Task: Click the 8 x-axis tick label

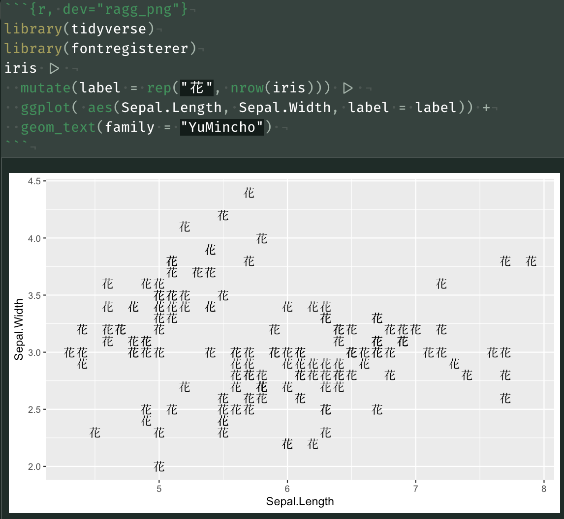Action: (544, 489)
